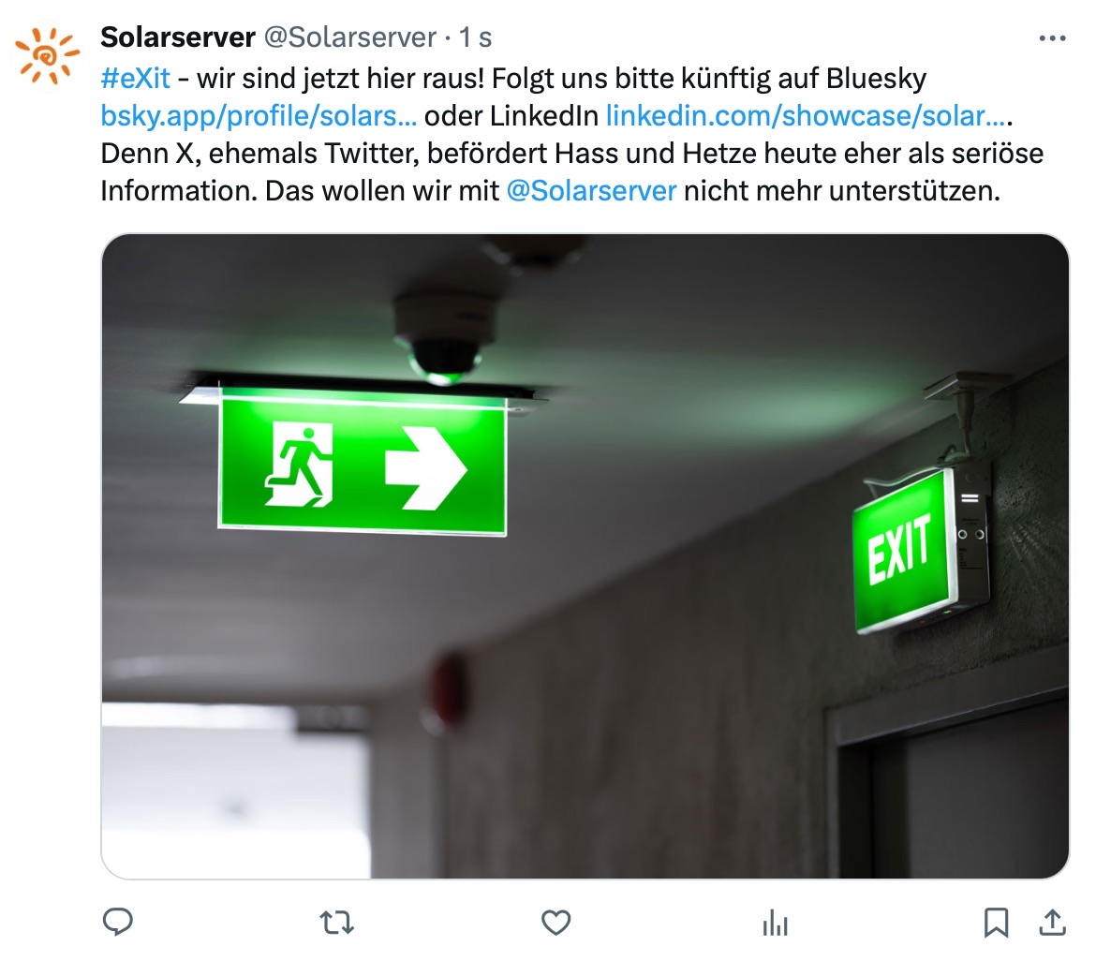Bookmark the Solarserver tweet
Screen dimensions: 1096x961
tap(996, 923)
